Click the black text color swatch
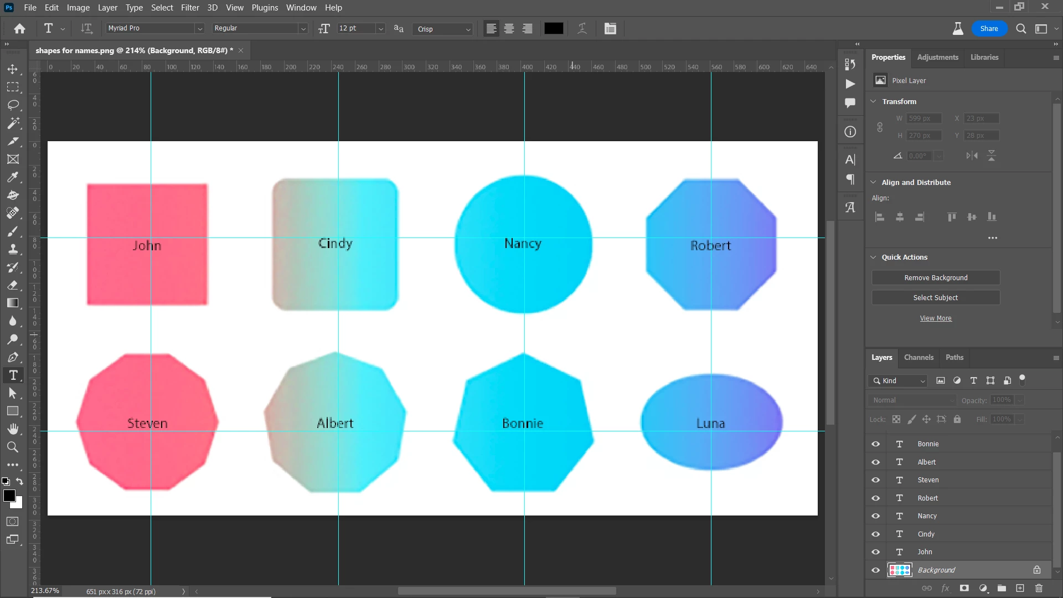The image size is (1063, 598). click(554, 29)
